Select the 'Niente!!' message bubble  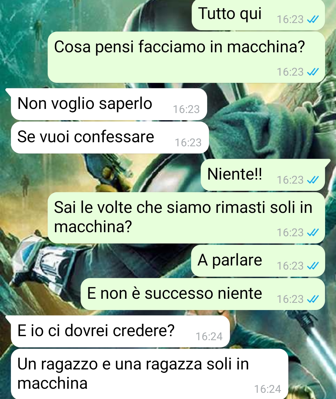263,175
